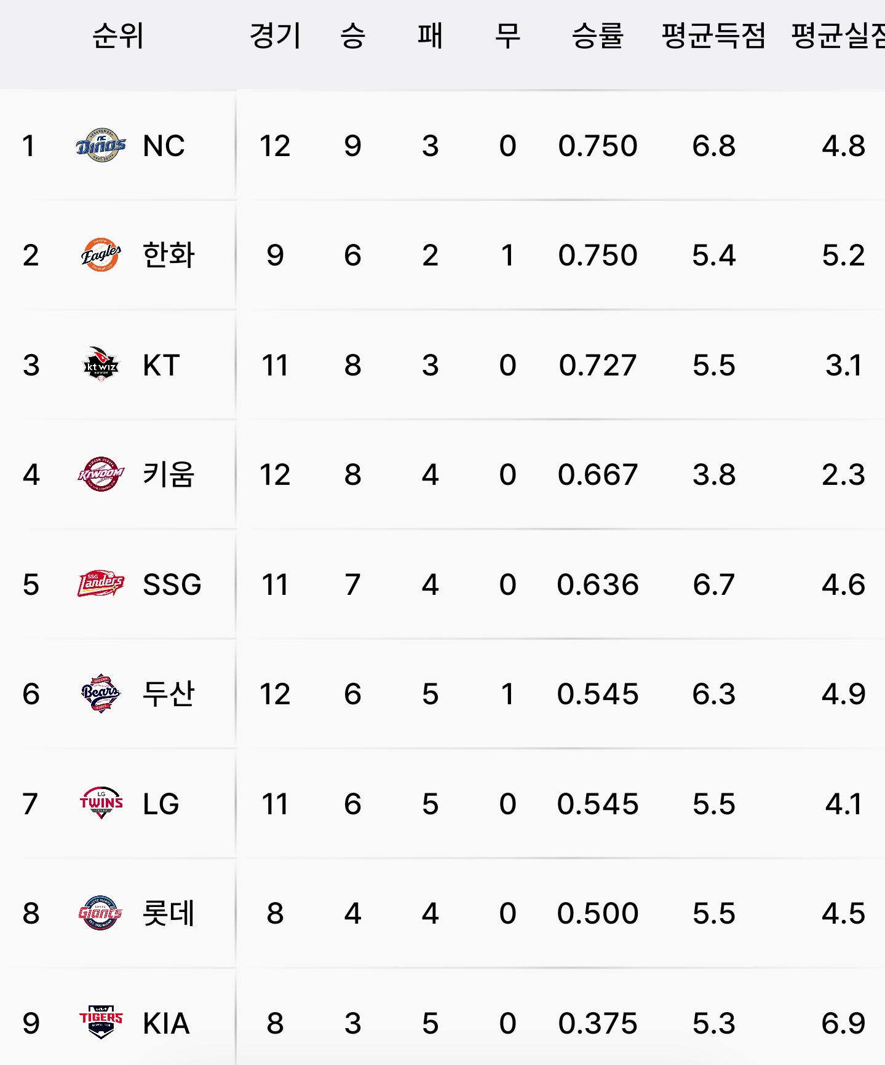Select the KT Wiz team logo

coord(101,364)
